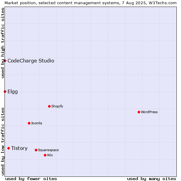Click the CodeCharge Studio red data point

pos(5,61)
